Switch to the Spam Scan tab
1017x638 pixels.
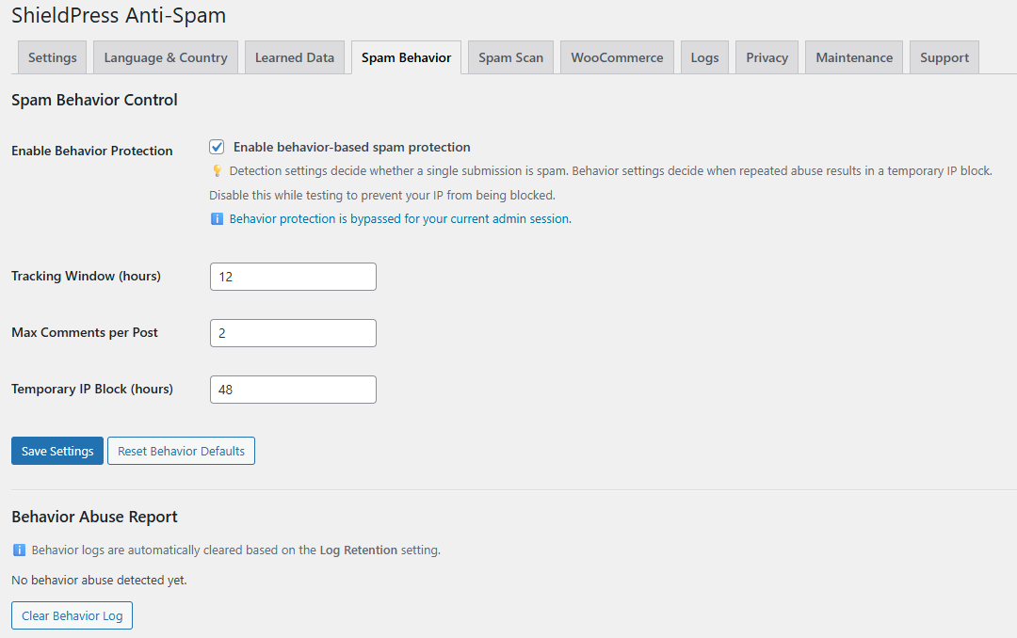click(x=510, y=57)
